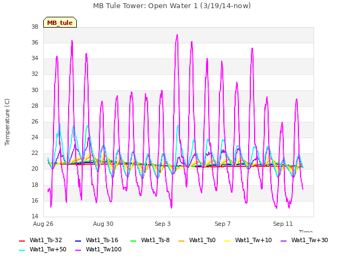Screen dimensions: 346x260
Task: Click the Temperature (C) axis label
Action: 7,122
